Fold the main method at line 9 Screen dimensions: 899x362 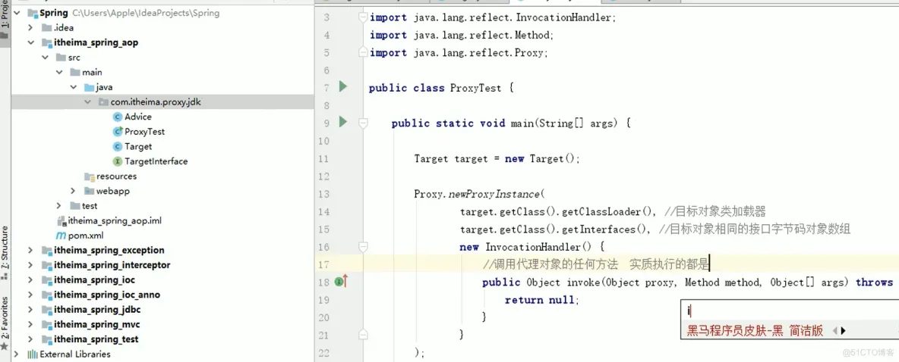pos(362,123)
